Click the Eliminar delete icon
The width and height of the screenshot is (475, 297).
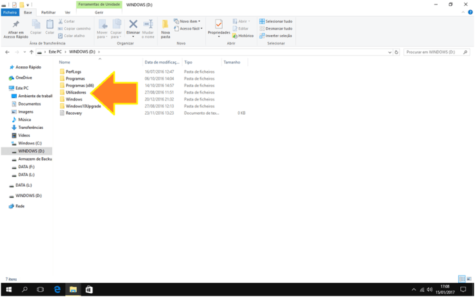tap(133, 26)
